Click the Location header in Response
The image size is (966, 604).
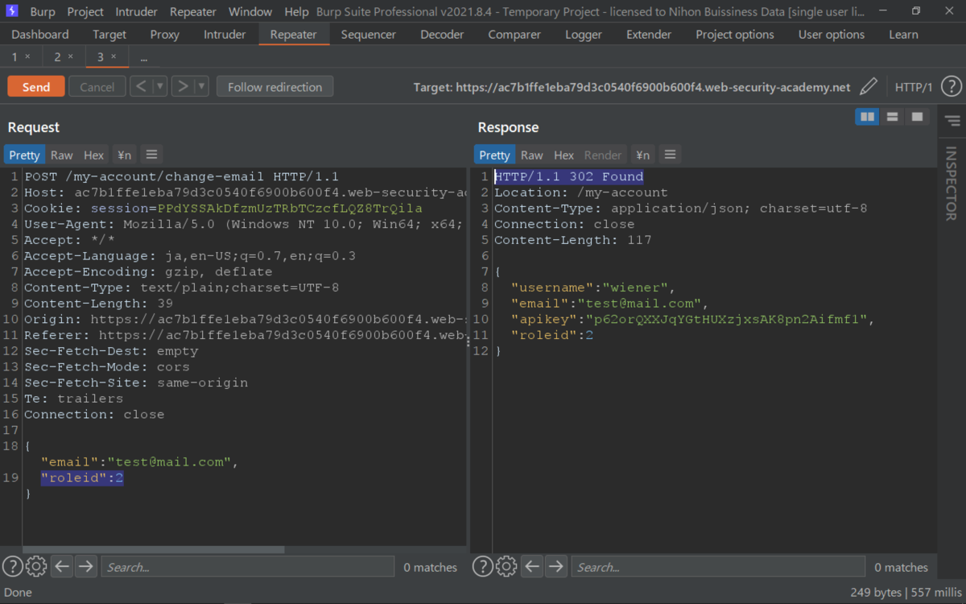point(581,192)
